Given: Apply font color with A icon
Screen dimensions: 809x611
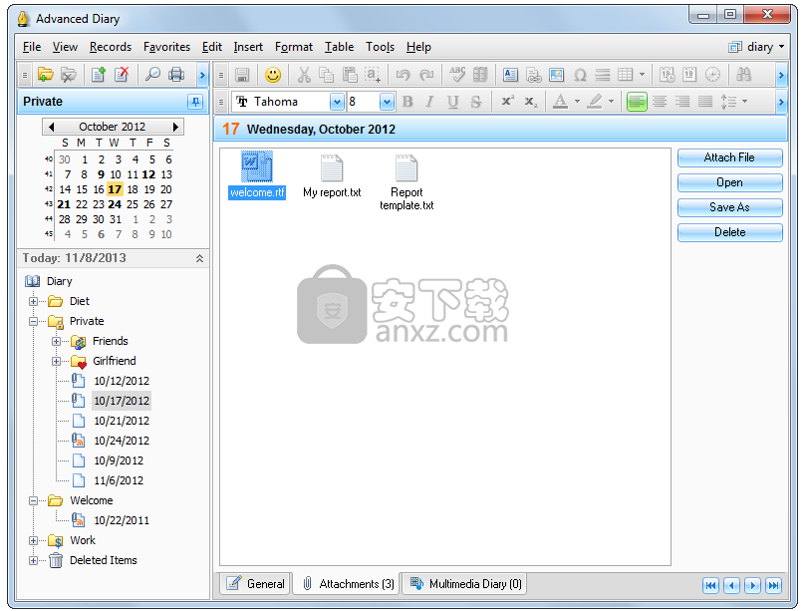Looking at the screenshot, I should [x=560, y=102].
